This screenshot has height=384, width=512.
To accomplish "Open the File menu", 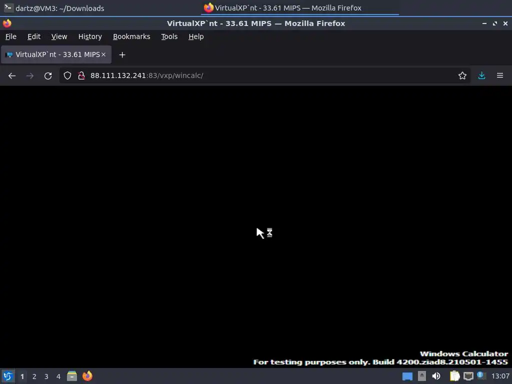I will (x=11, y=36).
